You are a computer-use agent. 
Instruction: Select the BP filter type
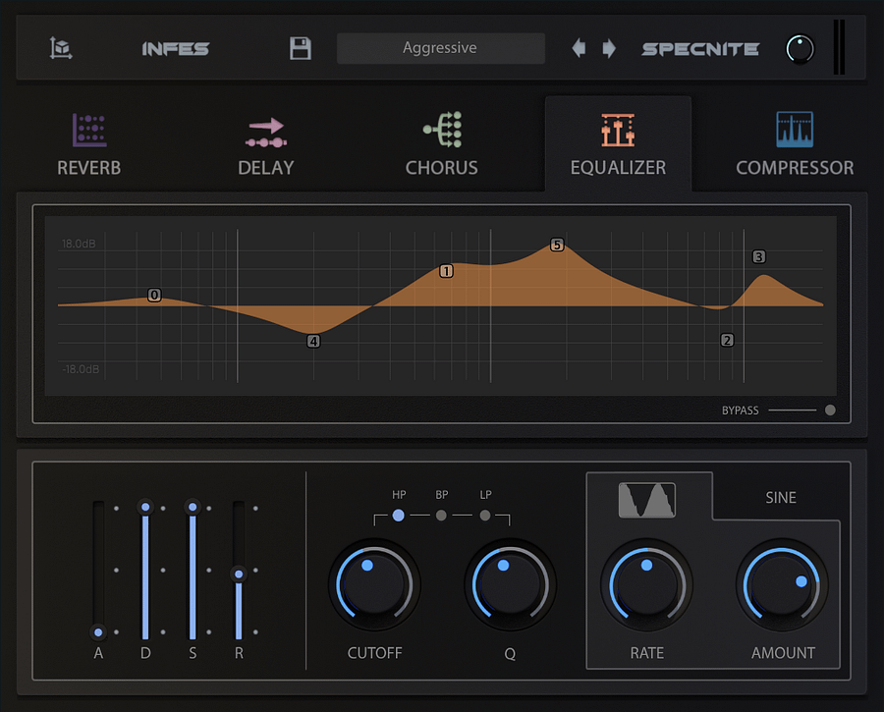(441, 516)
